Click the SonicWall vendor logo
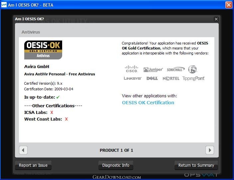Viewport: 234px width, 180px height. 175,69
